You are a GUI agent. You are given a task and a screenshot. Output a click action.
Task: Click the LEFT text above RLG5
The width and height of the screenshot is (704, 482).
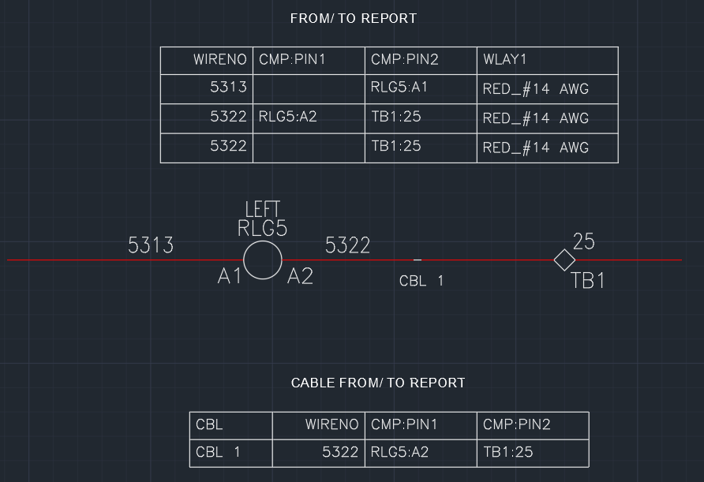262,210
